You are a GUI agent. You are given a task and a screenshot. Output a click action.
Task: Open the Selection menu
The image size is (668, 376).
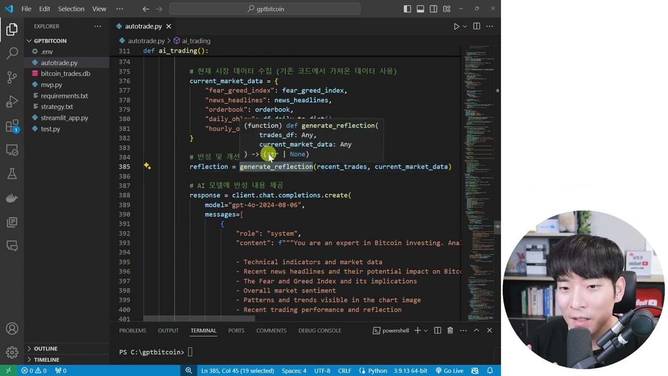(71, 9)
